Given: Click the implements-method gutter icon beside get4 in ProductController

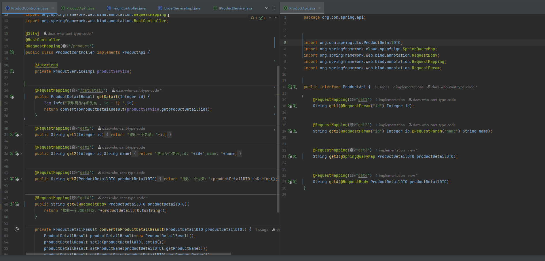Looking at the screenshot, I should pyautogui.click(x=12, y=204).
